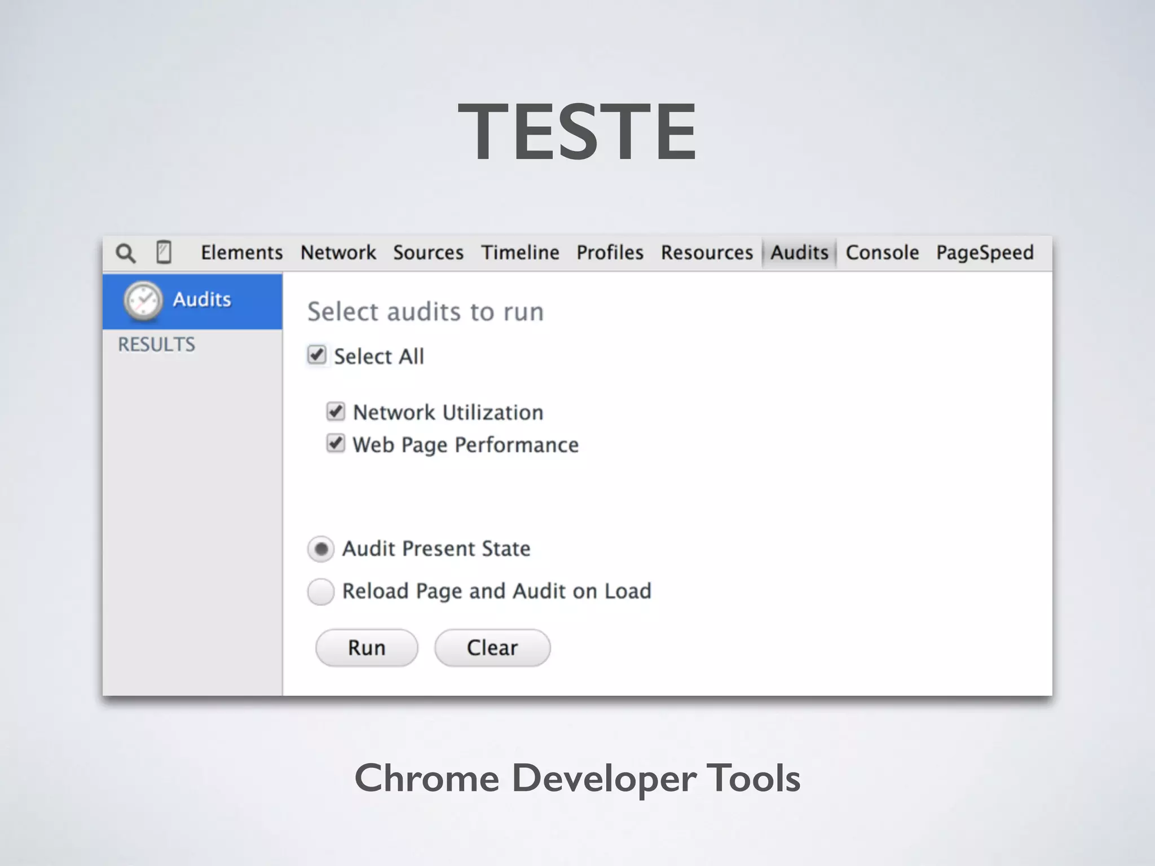Click the Clear button
This screenshot has height=866, width=1155.
click(x=492, y=648)
